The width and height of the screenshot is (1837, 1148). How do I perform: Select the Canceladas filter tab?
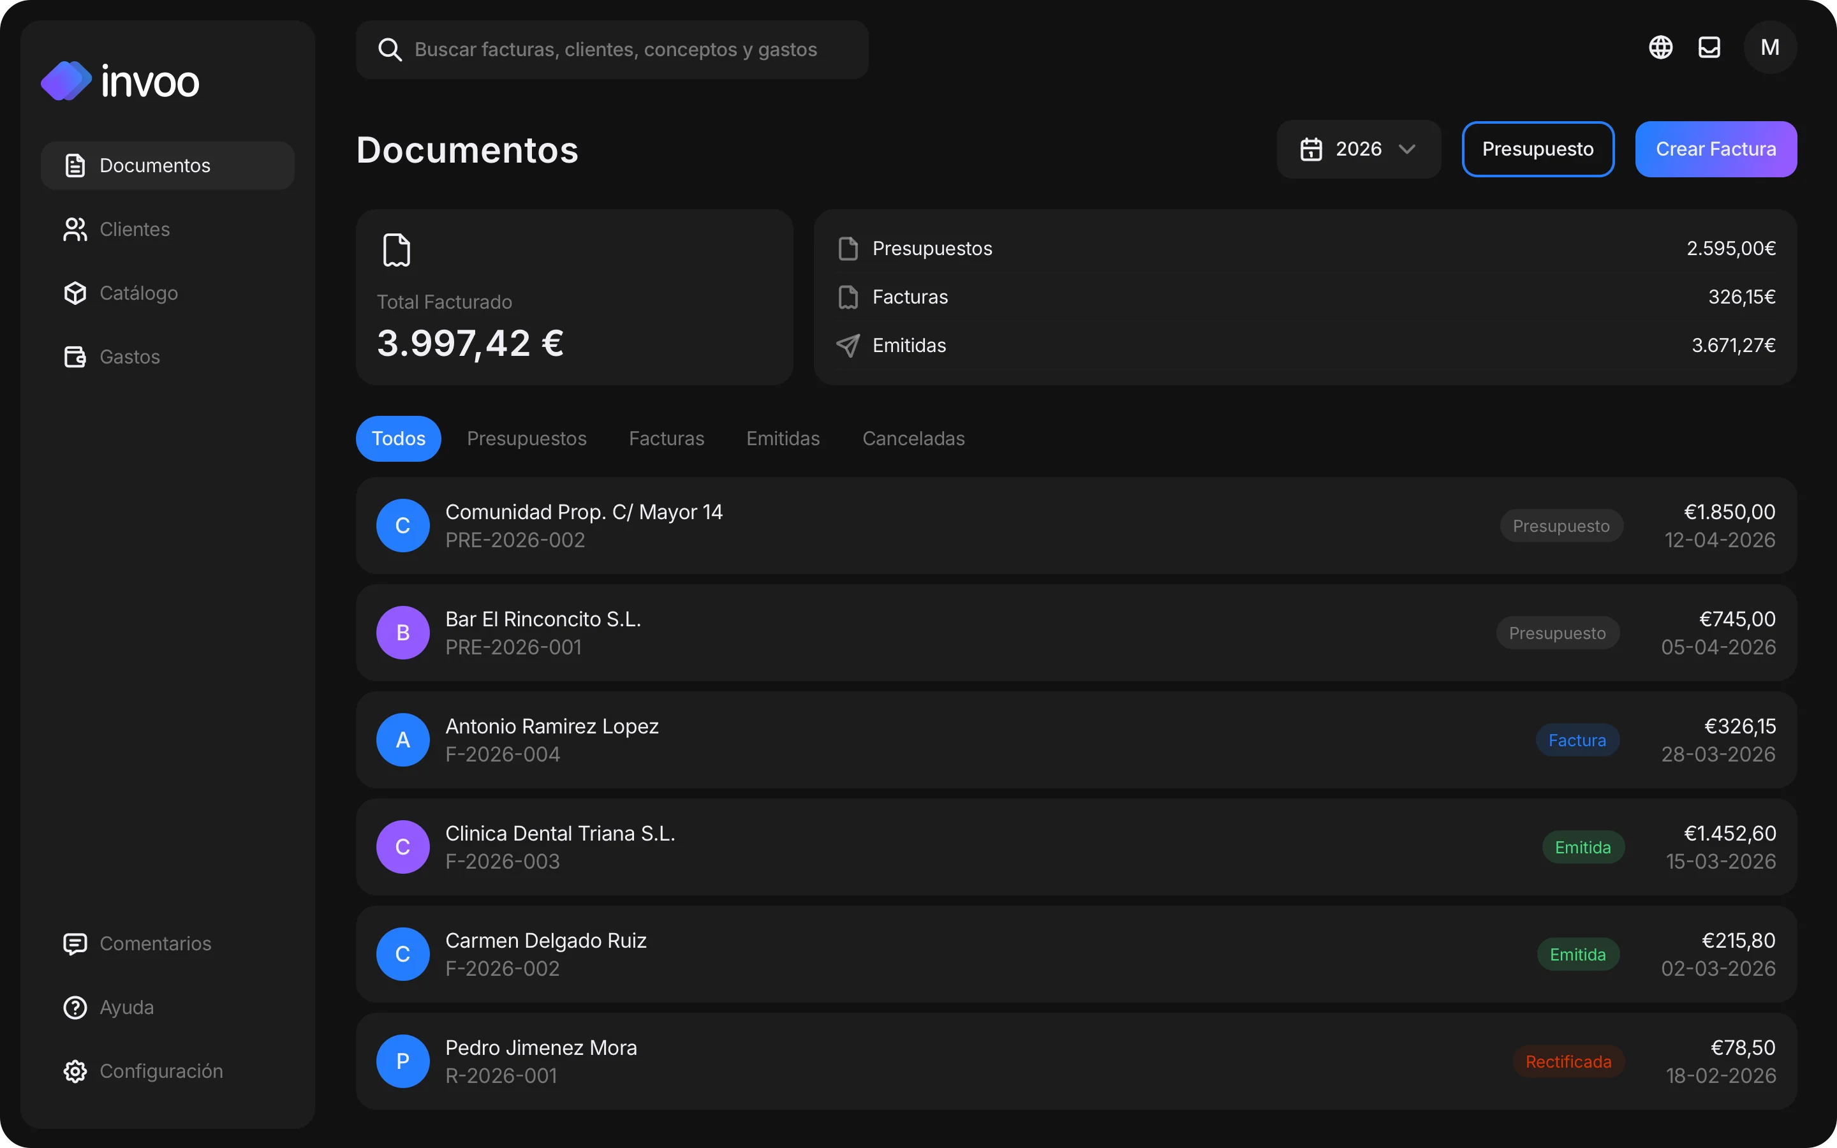click(912, 438)
